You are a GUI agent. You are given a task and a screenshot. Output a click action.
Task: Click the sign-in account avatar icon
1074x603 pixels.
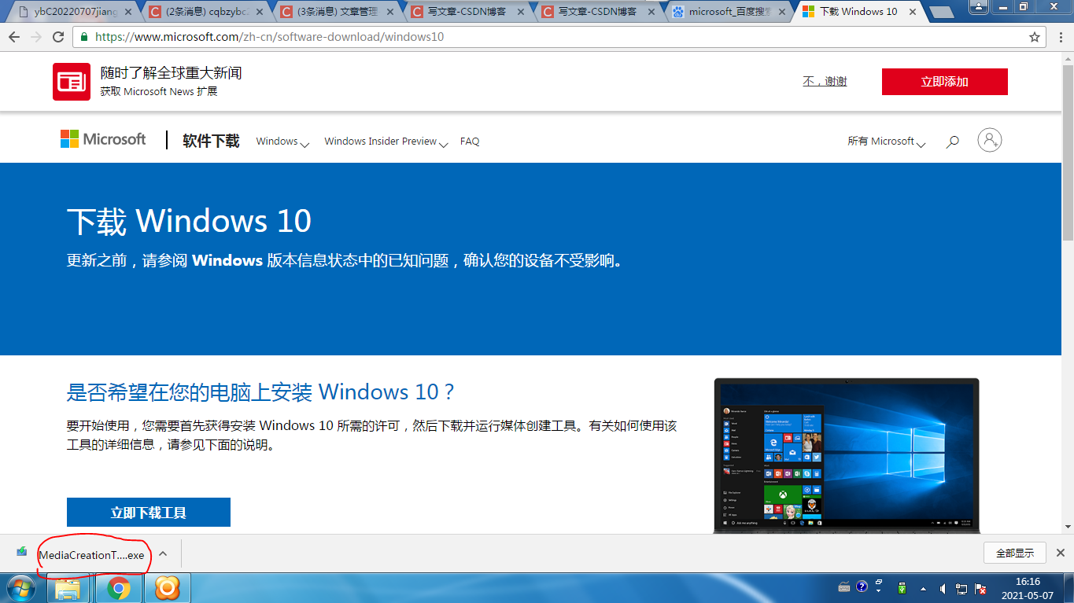pos(990,141)
